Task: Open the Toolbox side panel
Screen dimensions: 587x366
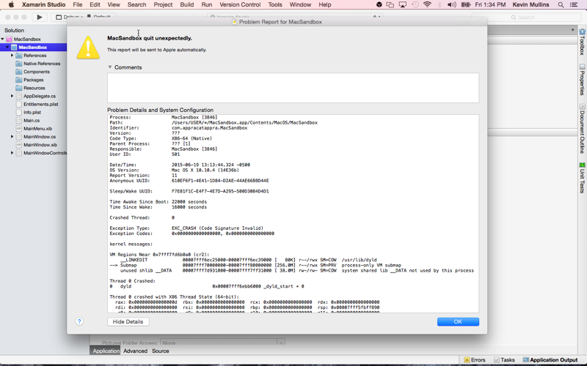Action: point(582,42)
